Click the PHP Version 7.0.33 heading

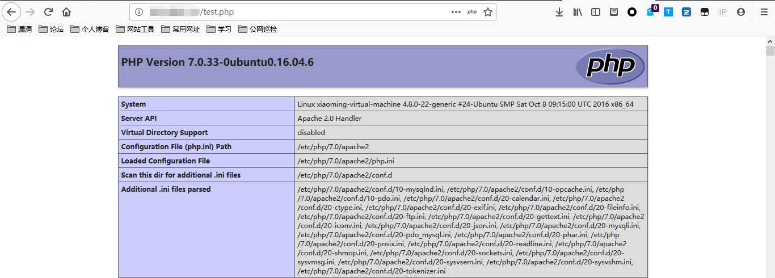(217, 62)
